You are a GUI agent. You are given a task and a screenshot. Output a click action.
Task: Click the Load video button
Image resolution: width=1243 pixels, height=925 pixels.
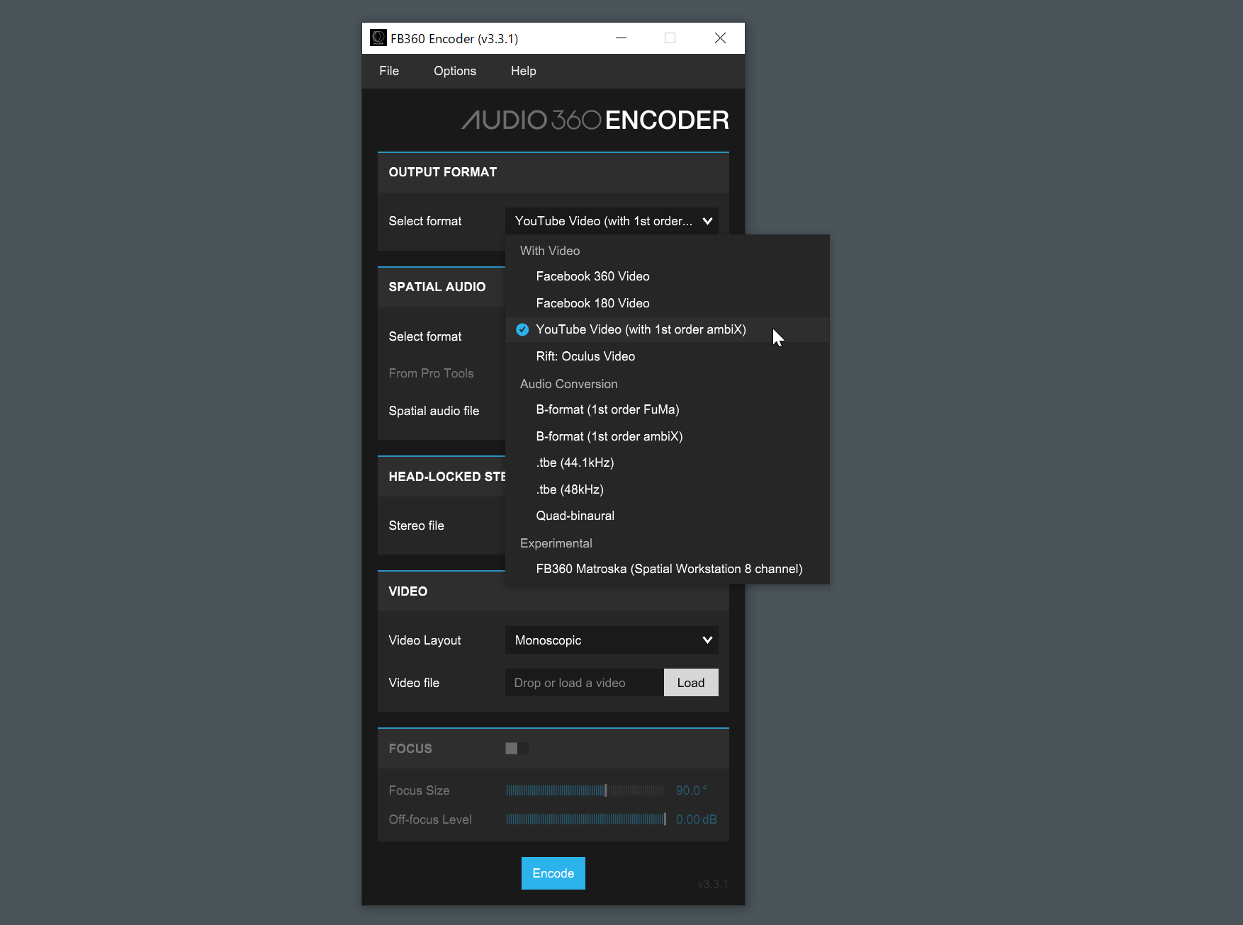pos(691,683)
